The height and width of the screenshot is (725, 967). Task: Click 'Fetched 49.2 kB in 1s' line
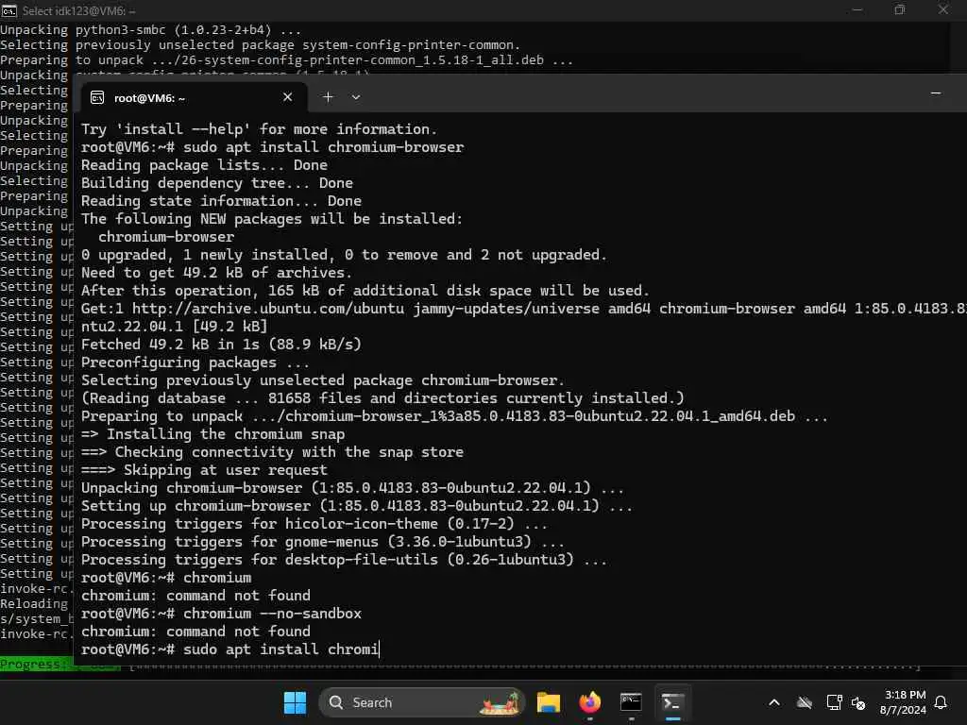(x=221, y=344)
